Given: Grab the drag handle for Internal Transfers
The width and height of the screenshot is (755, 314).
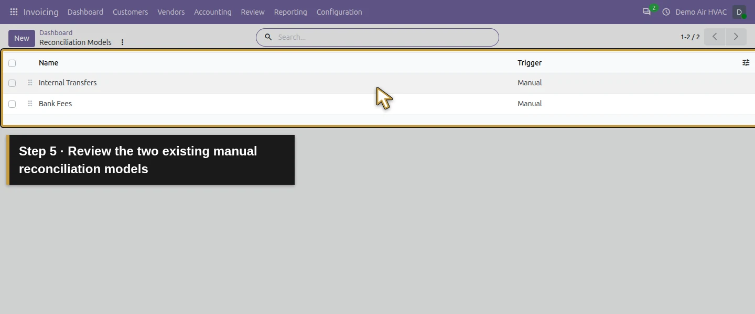Looking at the screenshot, I should click(x=30, y=83).
